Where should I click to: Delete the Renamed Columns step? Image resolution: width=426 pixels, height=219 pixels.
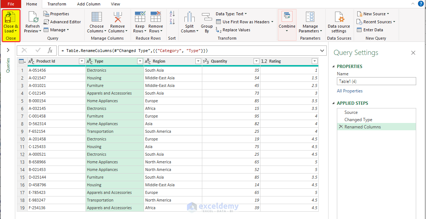point(341,127)
